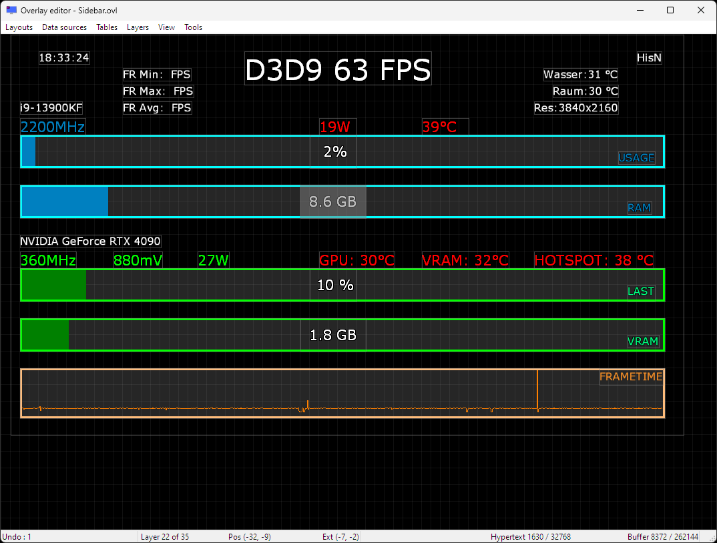Click Layer 22 of 35 status entry
The image size is (717, 543).
165,536
